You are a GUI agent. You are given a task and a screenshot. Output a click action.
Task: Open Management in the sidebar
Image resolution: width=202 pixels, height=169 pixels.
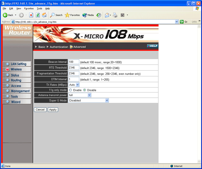tap(17, 91)
